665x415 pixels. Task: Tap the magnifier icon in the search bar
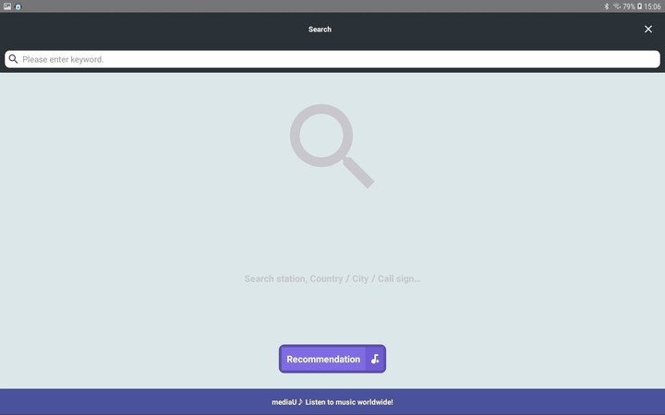(13, 59)
